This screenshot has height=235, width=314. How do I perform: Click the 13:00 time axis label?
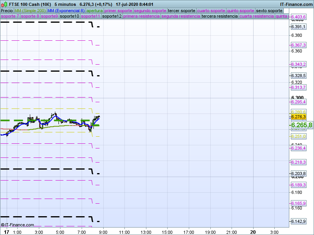146,232
